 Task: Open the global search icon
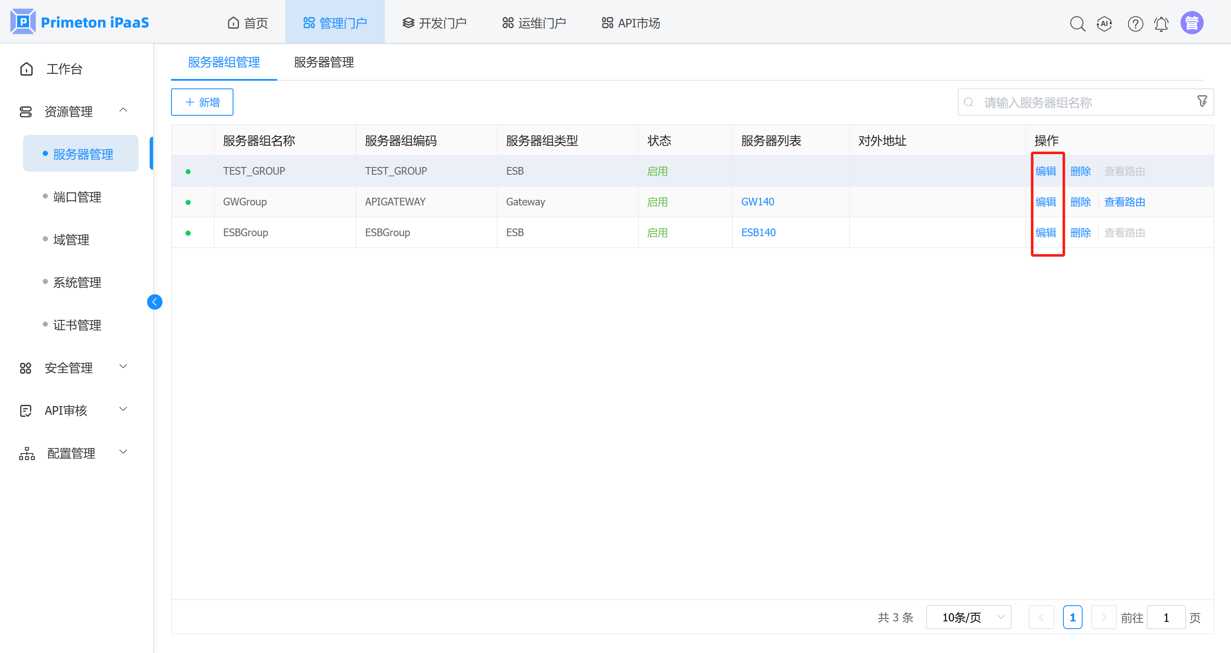(x=1077, y=23)
